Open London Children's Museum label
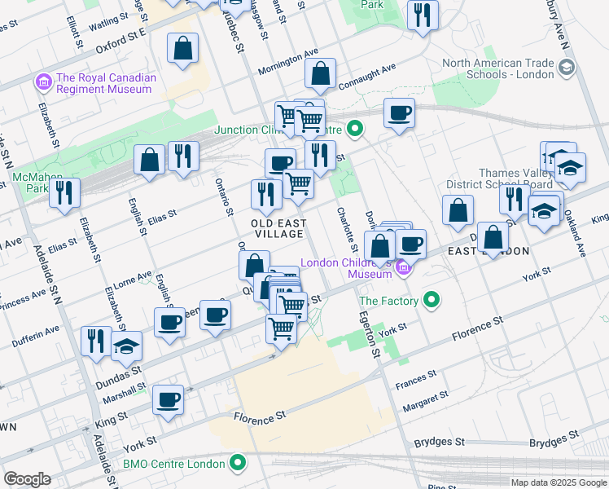This screenshot has height=489, width=609. point(347,268)
